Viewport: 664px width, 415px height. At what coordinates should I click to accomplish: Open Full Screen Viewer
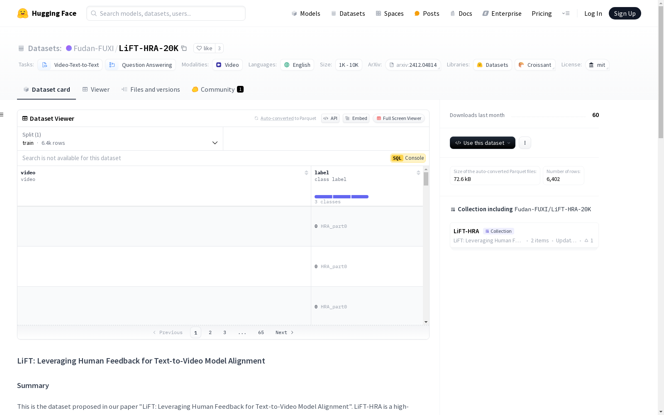click(x=399, y=118)
